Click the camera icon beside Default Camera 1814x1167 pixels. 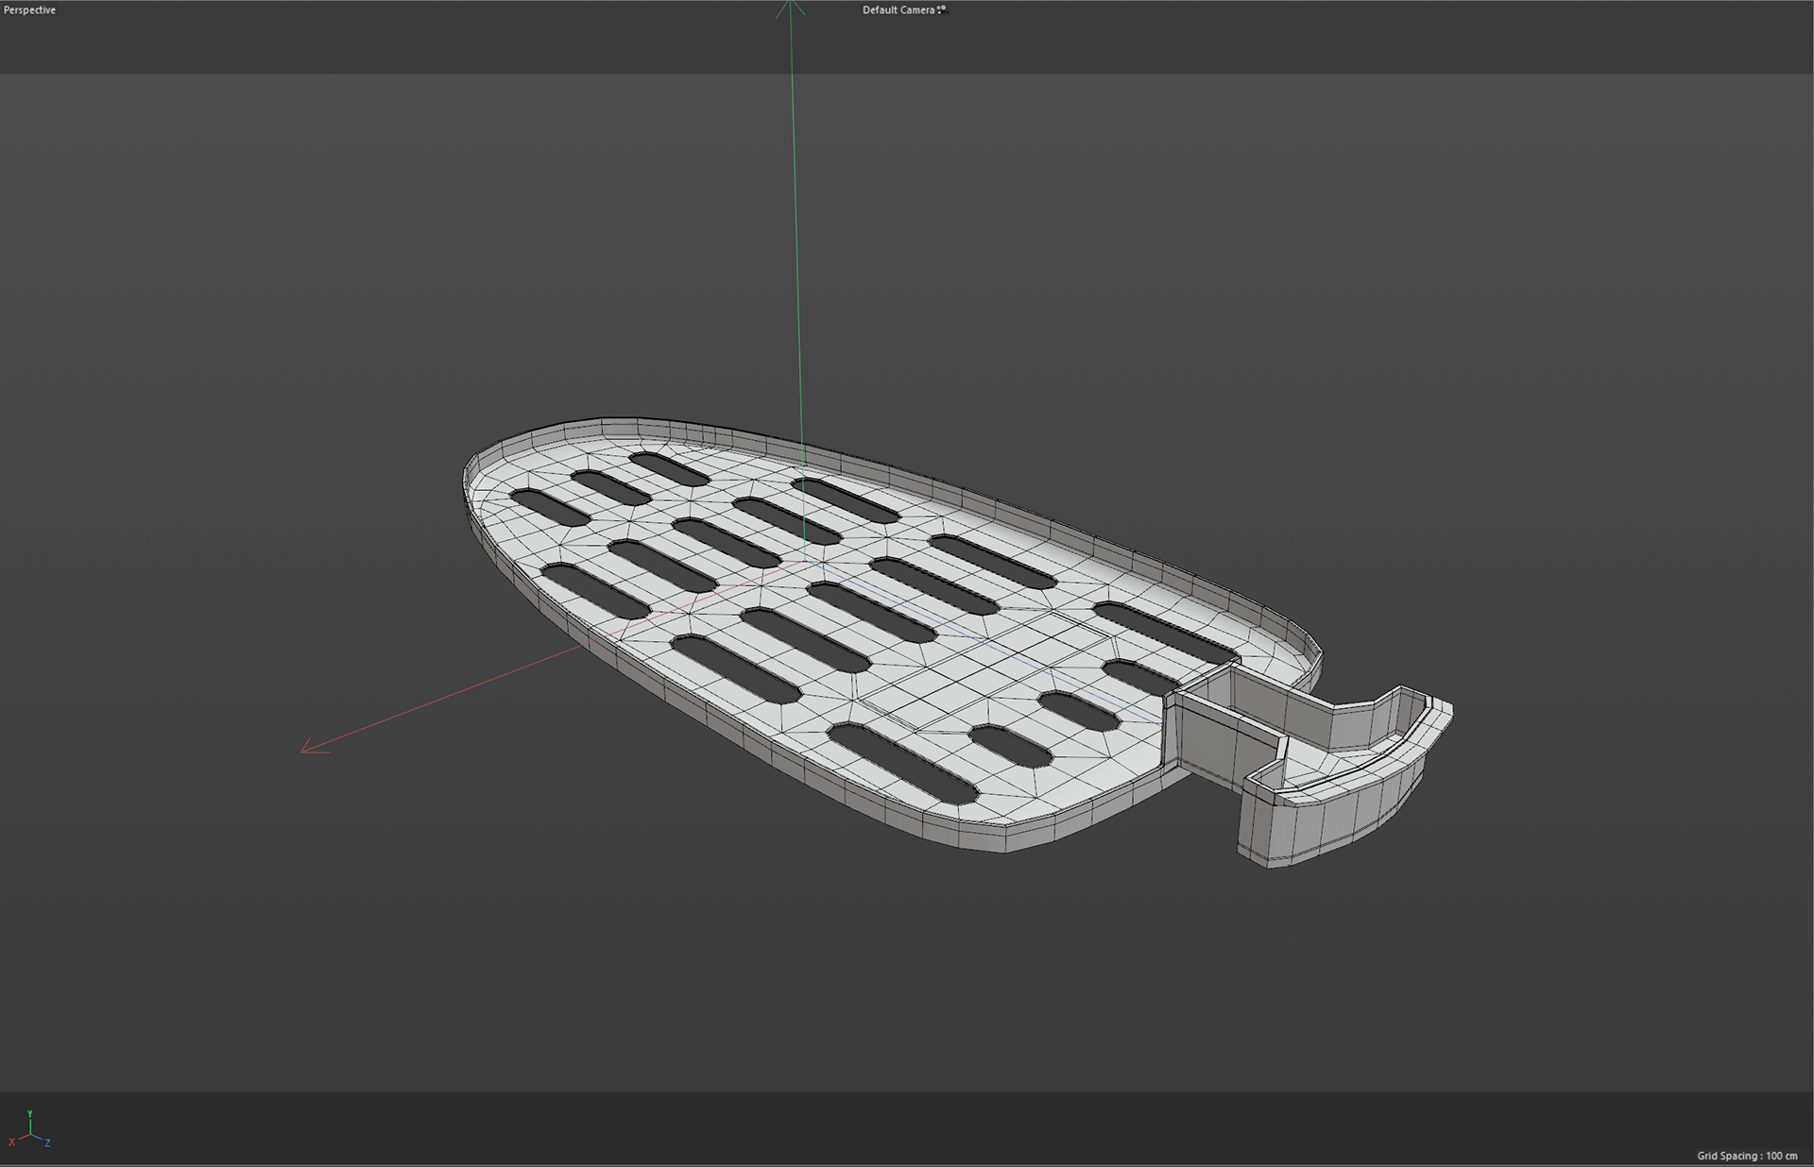(942, 9)
